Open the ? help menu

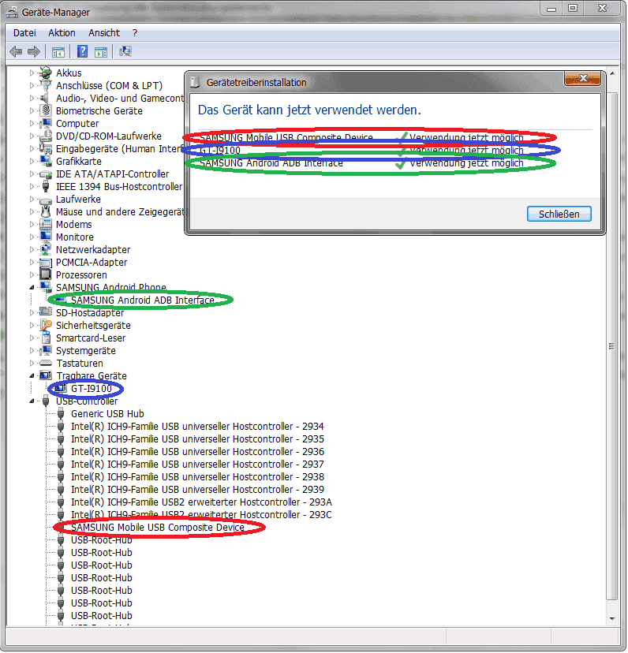[x=135, y=33]
